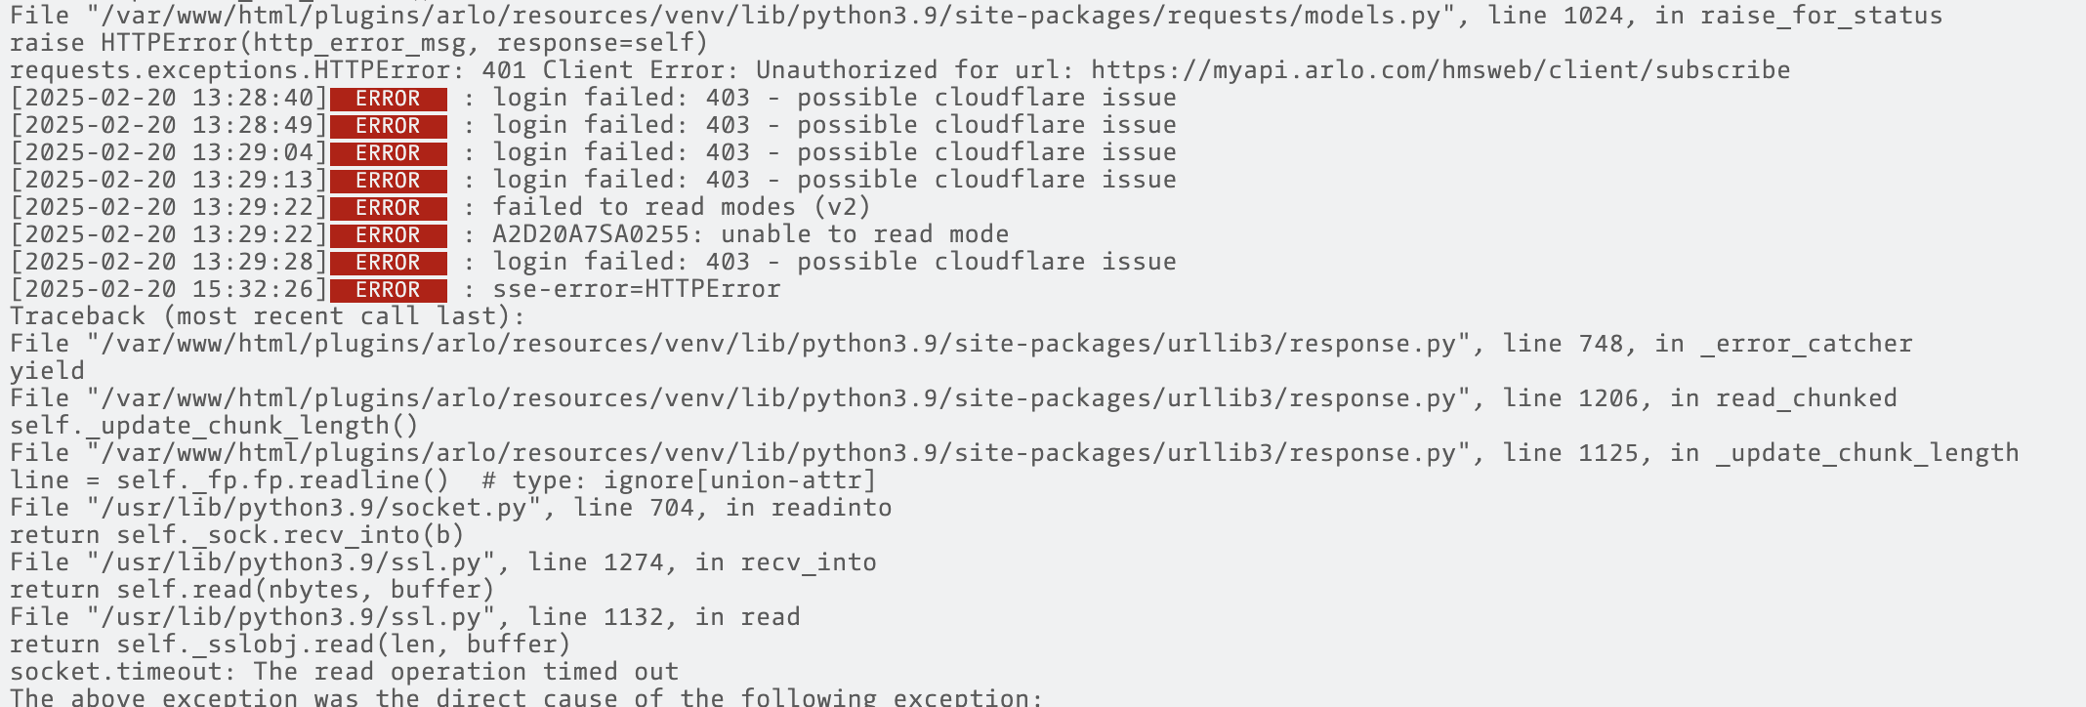
Task: Click ERROR badge for sse-error=HTTPError line
Action: coord(388,290)
